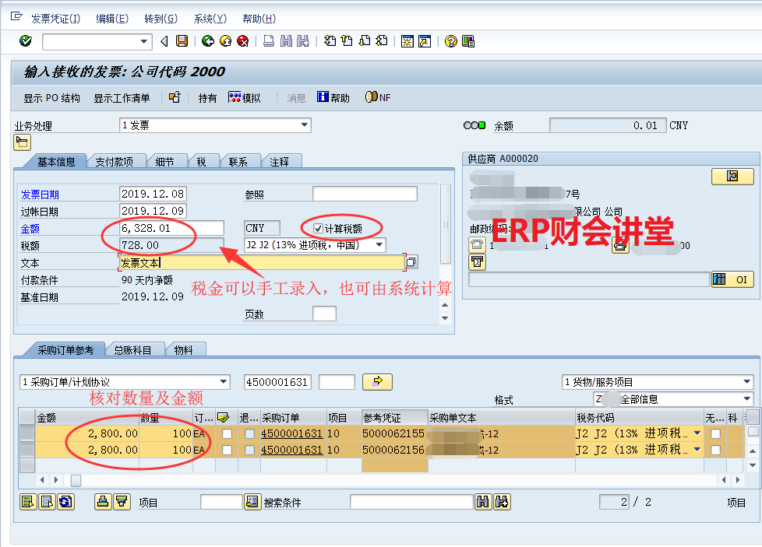
Task: Open help with the yellow question mark icon
Action: coord(450,41)
